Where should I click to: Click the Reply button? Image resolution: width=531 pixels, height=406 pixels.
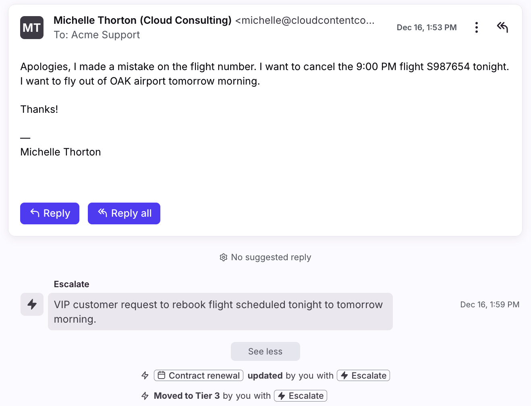50,213
